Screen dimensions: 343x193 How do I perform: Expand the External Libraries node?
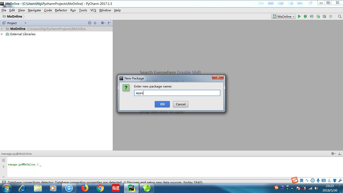tap(2, 34)
